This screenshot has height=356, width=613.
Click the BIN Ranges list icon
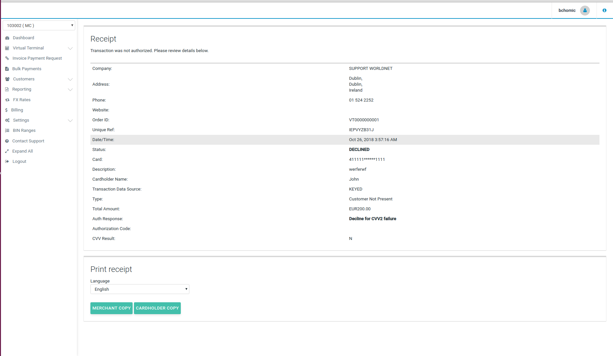(x=7, y=131)
